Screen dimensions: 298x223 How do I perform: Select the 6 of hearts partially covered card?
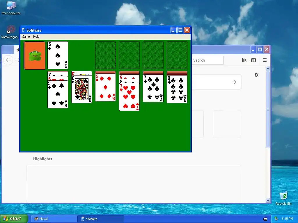pyautogui.click(x=58, y=79)
